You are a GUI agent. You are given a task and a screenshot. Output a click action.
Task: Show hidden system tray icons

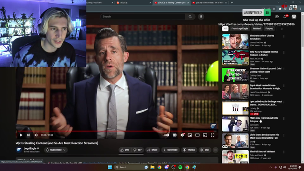[270, 167]
